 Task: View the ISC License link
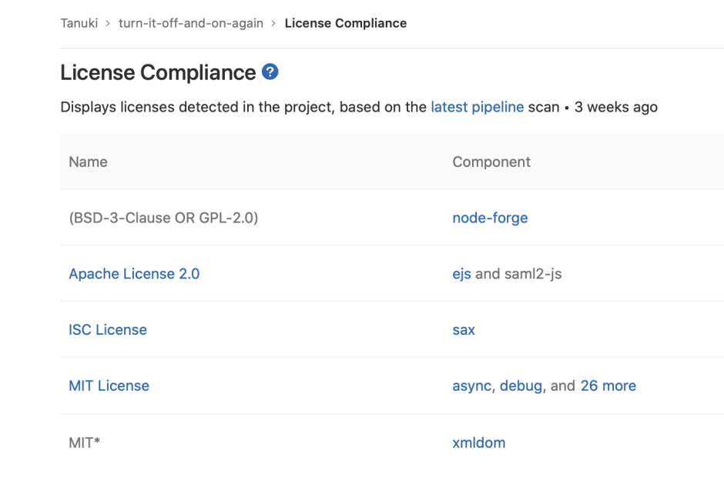click(x=108, y=330)
